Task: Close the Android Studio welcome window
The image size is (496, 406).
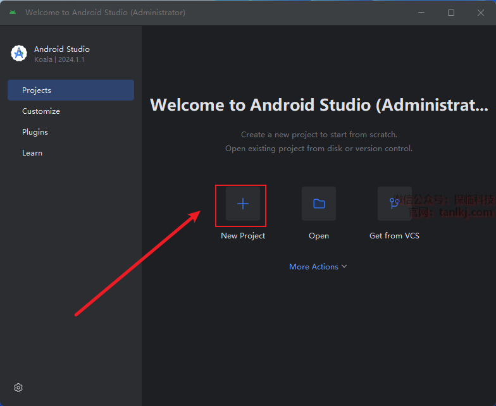Action: coord(480,13)
